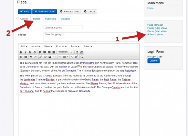Toggle bold formatting in editor toolbar
188x136 pixels.
21,52
